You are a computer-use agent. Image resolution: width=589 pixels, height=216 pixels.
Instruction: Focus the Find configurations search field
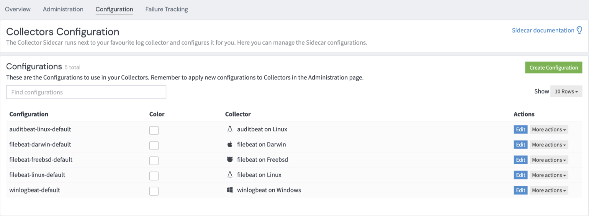point(86,92)
